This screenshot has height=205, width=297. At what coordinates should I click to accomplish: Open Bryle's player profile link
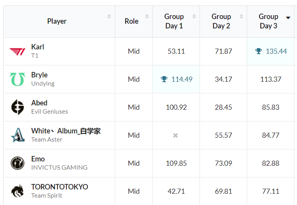tap(39, 75)
